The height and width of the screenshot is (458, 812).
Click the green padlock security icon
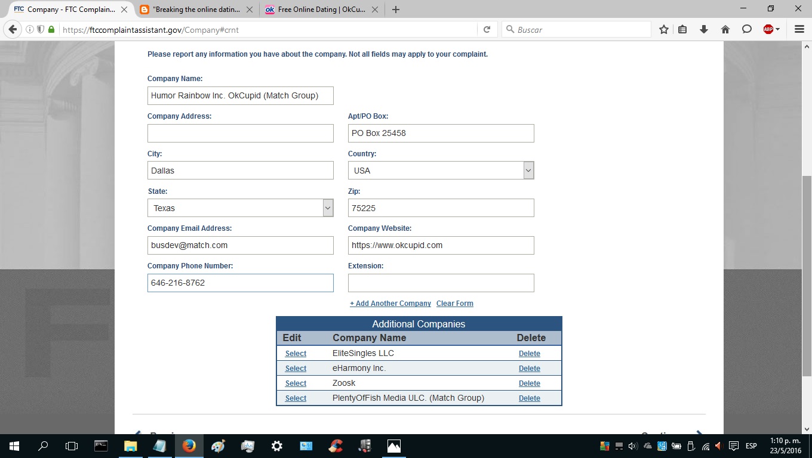pos(51,29)
